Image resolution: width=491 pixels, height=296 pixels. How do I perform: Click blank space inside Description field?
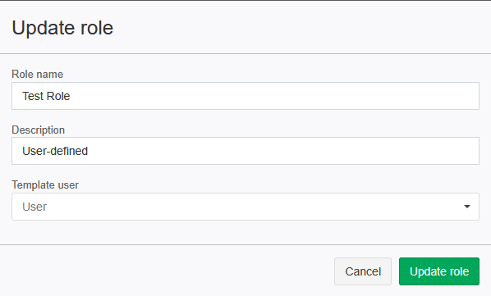click(x=282, y=151)
